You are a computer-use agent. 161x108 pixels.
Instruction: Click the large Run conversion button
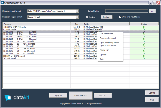point(81,95)
